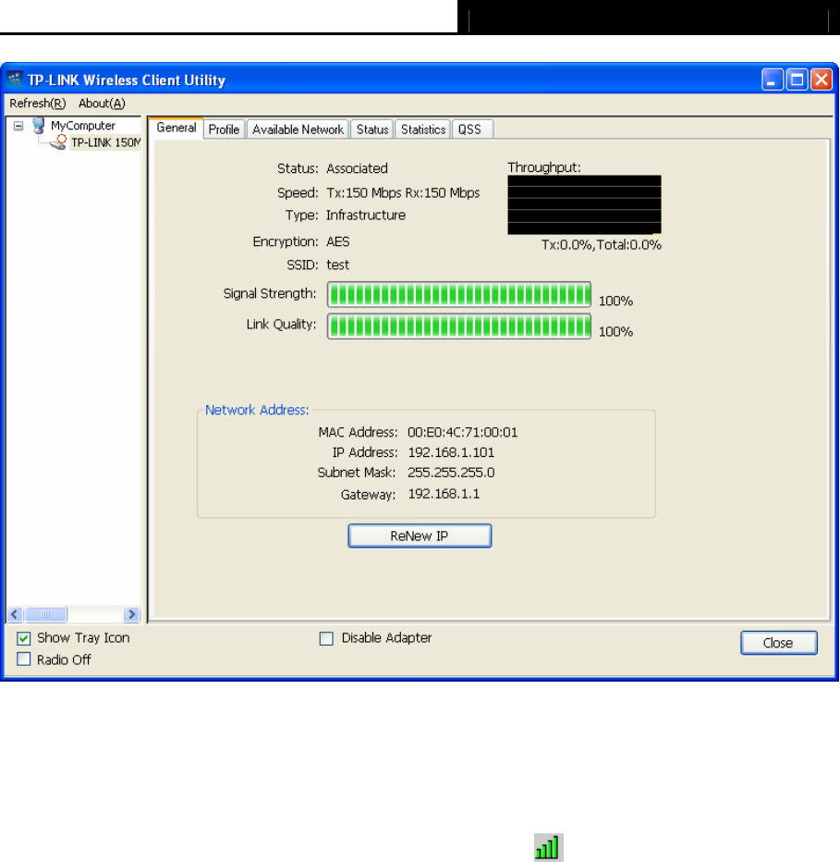Click the left arrow of tree scrollbar
840x862 pixels.
click(15, 614)
